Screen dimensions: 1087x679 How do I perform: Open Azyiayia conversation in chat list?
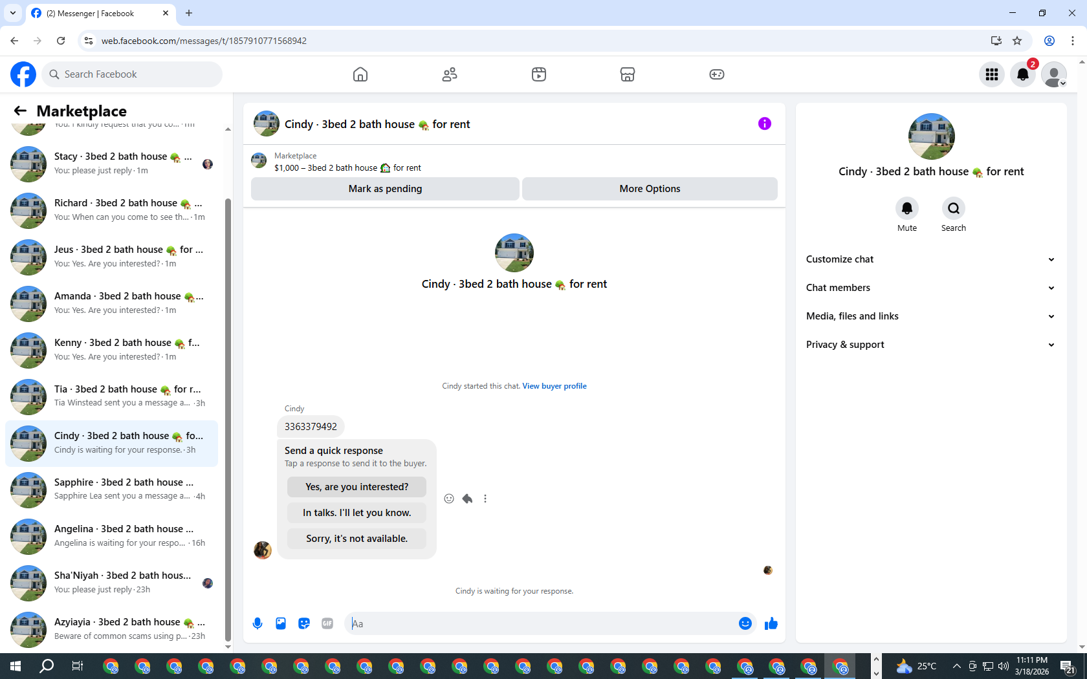[112, 630]
